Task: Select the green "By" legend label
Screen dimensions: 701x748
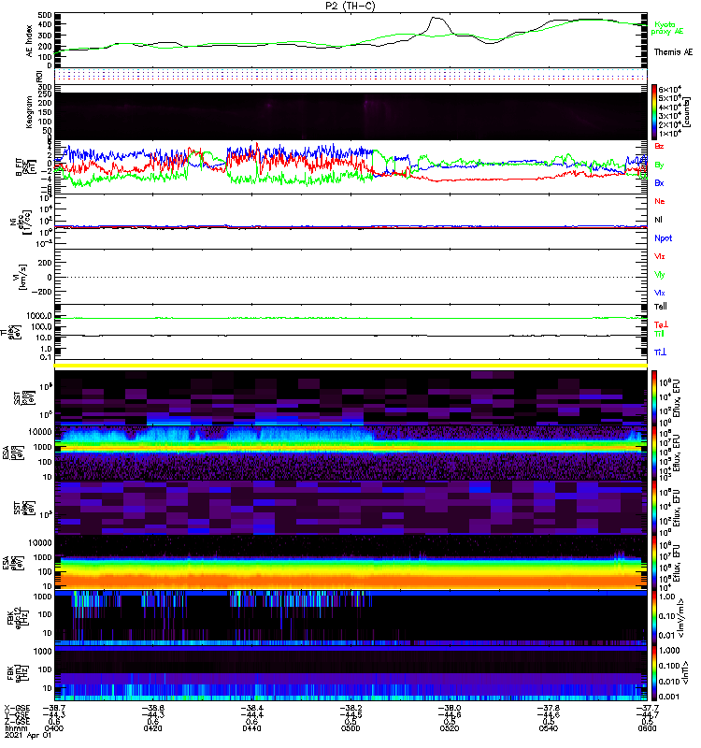Action: (659, 165)
